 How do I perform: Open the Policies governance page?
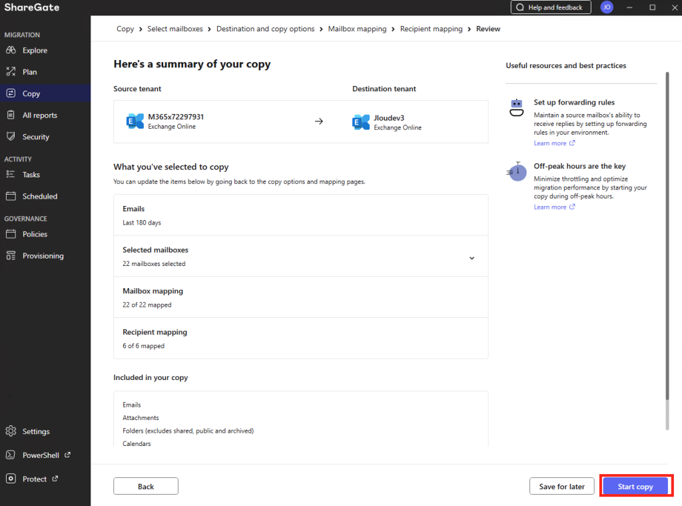pos(45,234)
